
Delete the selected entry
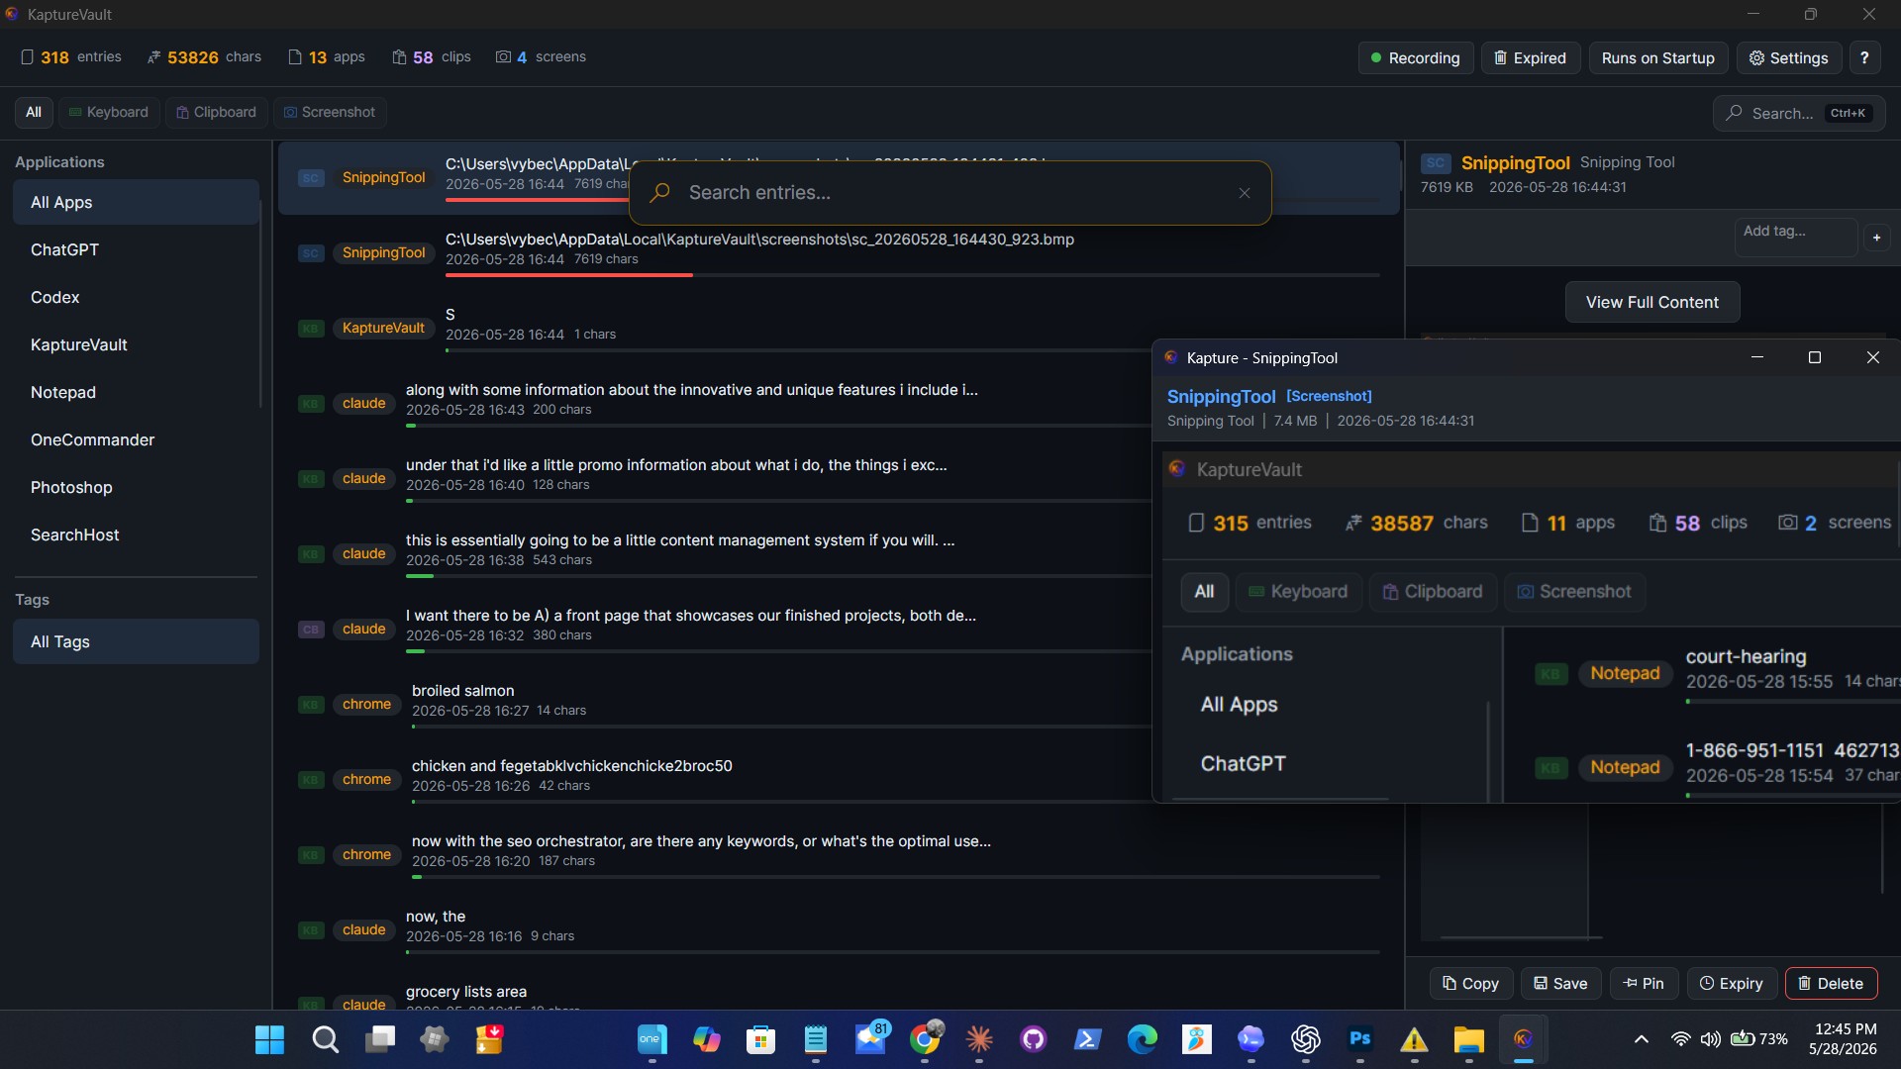click(1831, 983)
